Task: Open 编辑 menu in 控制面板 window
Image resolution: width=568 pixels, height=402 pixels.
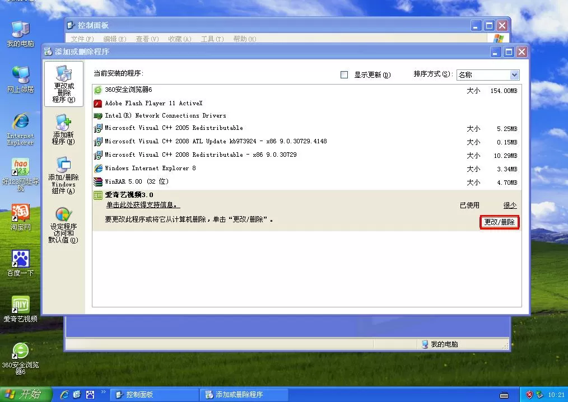Action: coord(115,39)
